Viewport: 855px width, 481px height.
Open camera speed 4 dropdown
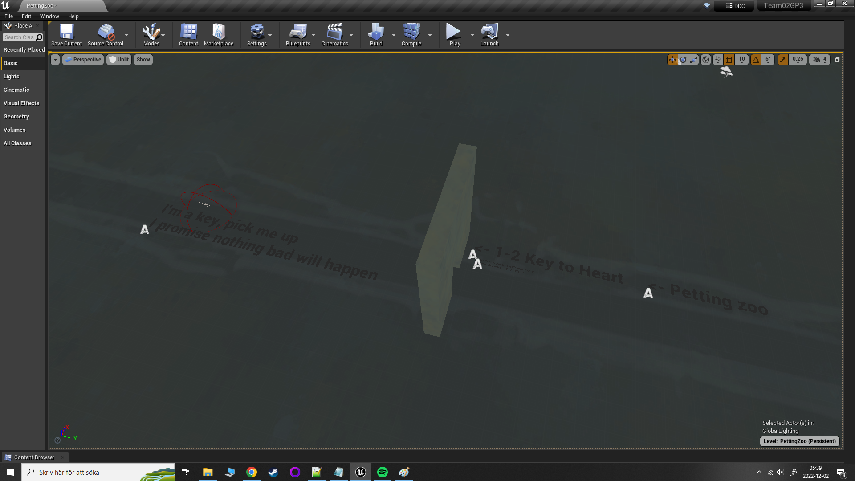820,60
